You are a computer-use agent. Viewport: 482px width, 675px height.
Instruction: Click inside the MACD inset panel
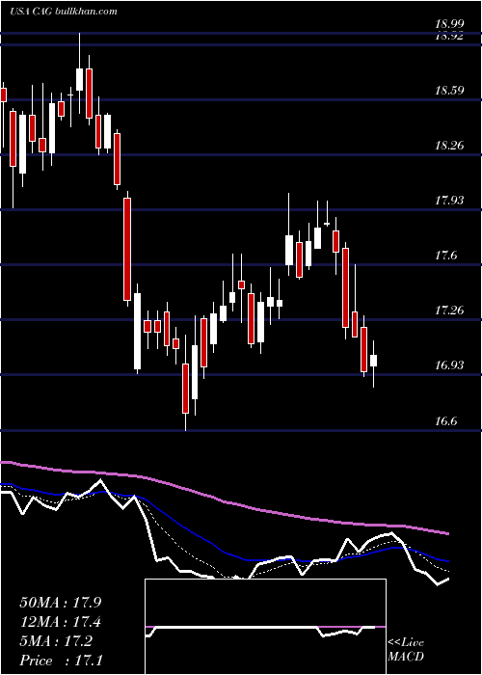click(265, 627)
